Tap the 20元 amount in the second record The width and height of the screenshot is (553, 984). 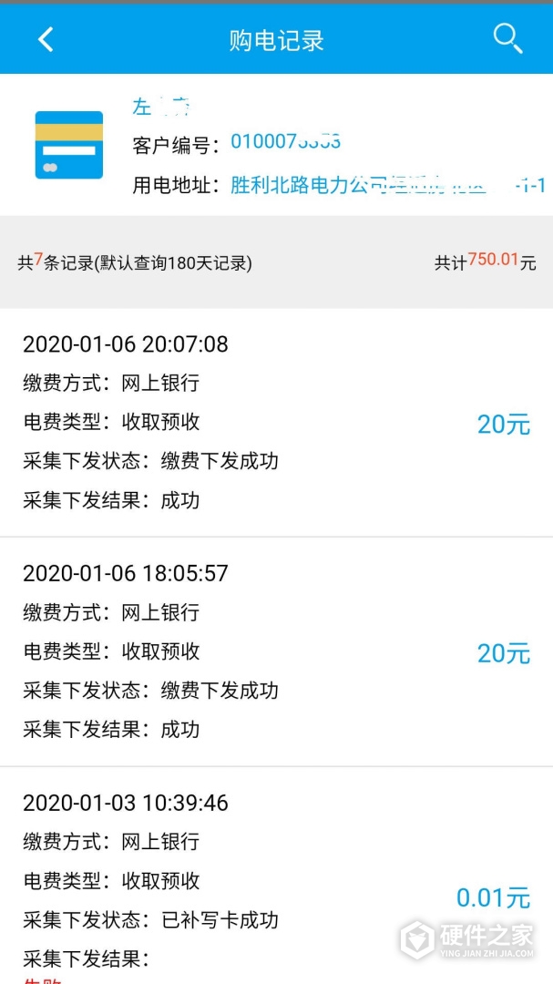503,653
